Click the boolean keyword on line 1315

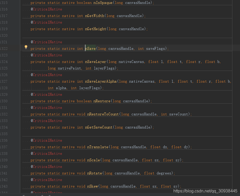(x=84, y=3)
